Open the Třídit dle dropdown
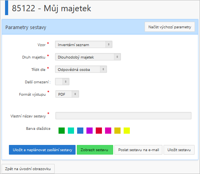Screen dimensions: 200x174 point(81,69)
